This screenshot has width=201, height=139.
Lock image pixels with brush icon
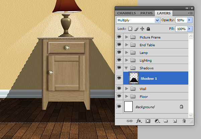[137, 29]
